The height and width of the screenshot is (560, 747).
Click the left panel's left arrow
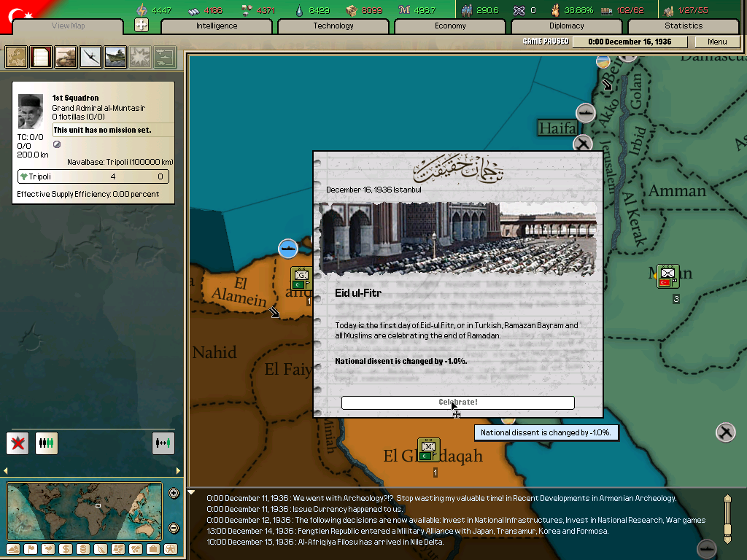pyautogui.click(x=5, y=470)
